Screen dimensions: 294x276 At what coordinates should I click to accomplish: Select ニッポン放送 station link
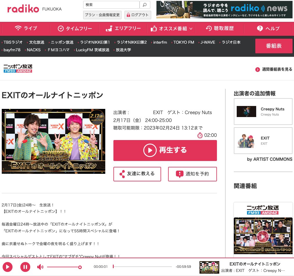tap(62, 42)
